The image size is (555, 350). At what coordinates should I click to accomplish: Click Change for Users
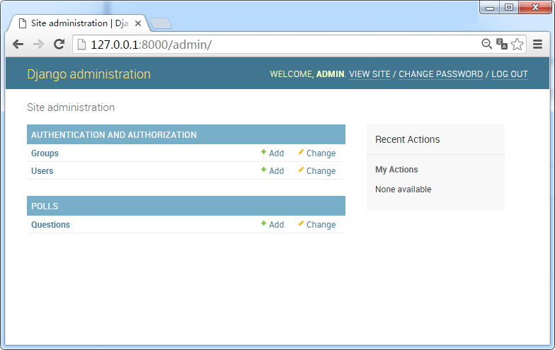click(x=317, y=171)
